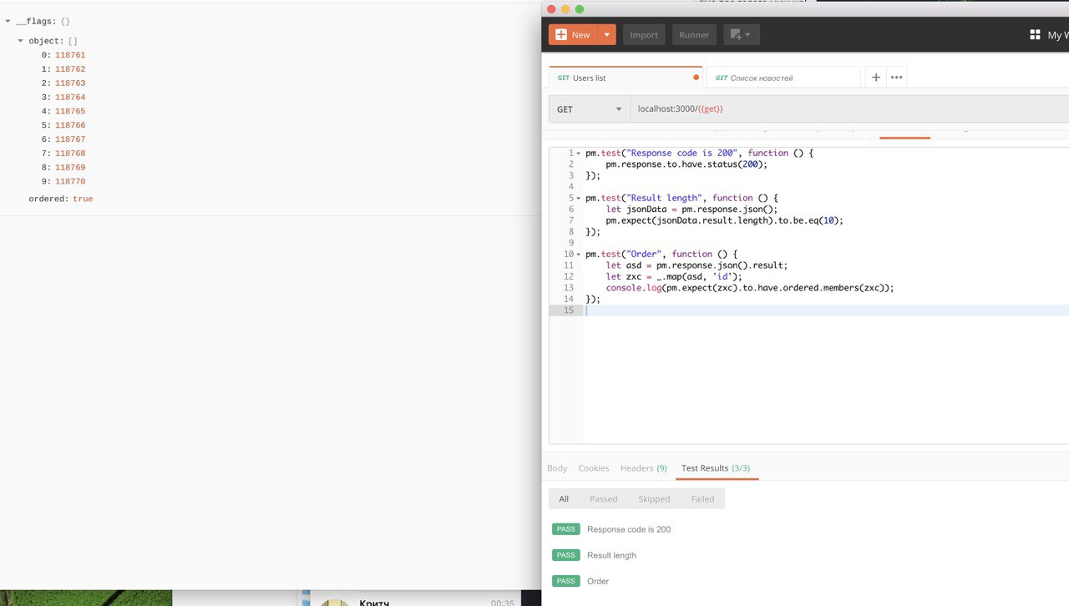Open the response Cookies tab
Screen dimensions: 1069x606
594,468
